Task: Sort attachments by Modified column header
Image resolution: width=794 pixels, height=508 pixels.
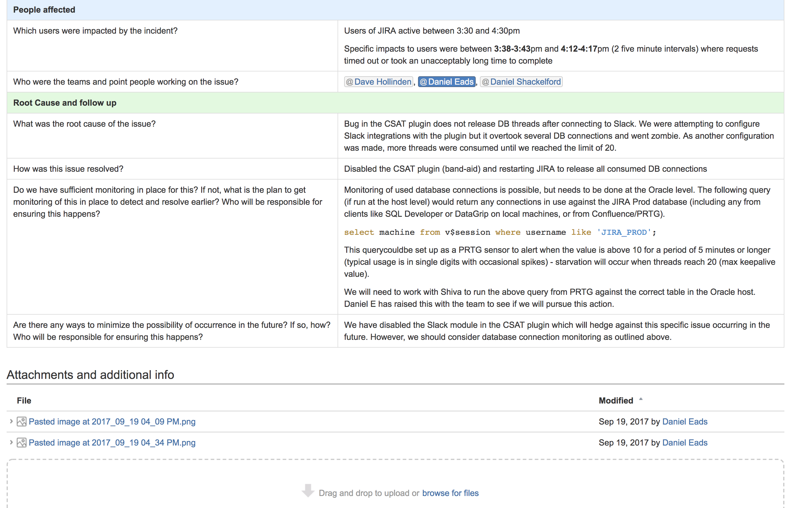Action: click(616, 401)
